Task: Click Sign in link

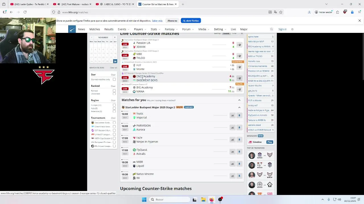Action: click(282, 29)
